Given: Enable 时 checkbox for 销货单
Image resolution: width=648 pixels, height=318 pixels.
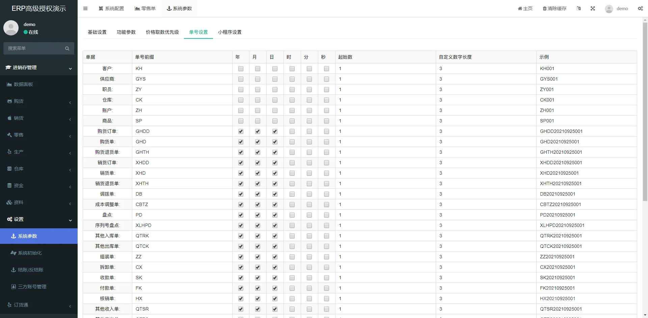Looking at the screenshot, I should coord(292,173).
